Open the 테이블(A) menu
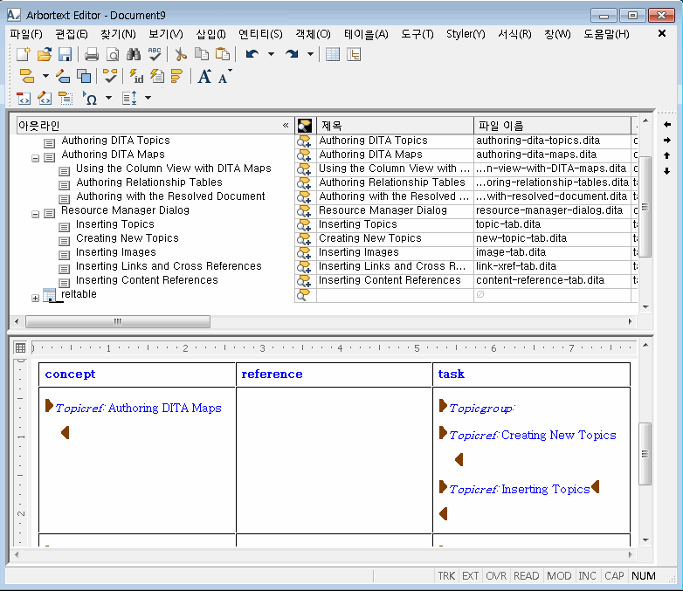Screen dimensions: 683x591 click(366, 34)
